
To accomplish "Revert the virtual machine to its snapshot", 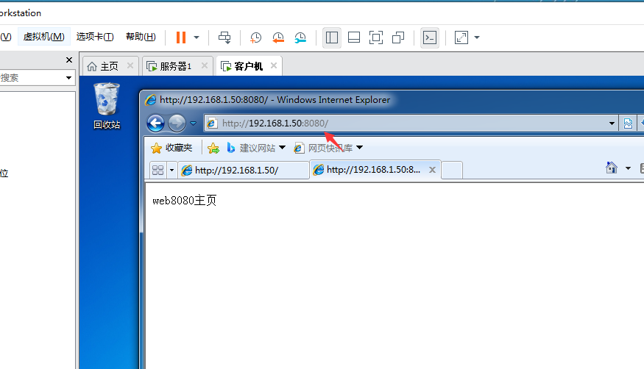I will point(278,37).
